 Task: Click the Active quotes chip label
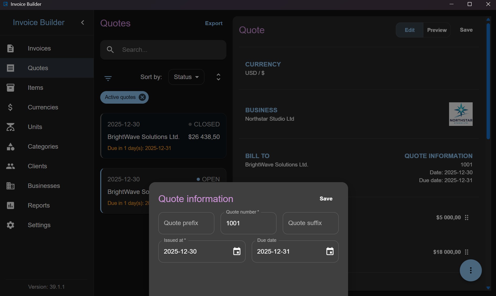pos(120,97)
